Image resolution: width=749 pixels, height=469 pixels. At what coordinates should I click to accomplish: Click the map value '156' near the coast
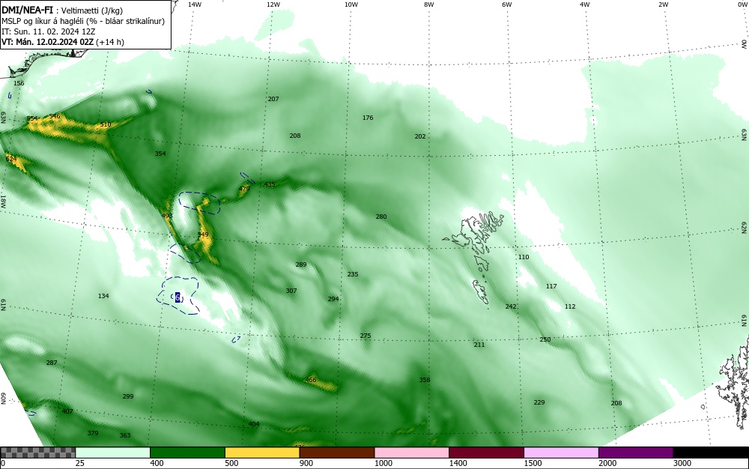[x=19, y=83]
